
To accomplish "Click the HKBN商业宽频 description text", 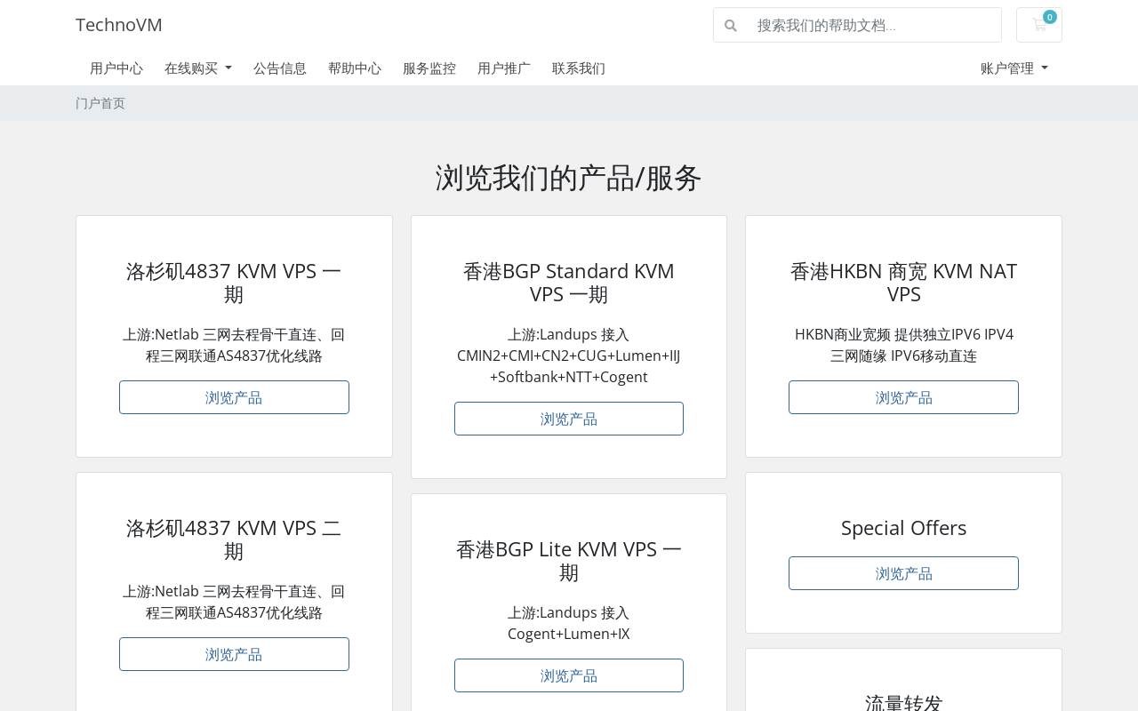I will tap(903, 345).
